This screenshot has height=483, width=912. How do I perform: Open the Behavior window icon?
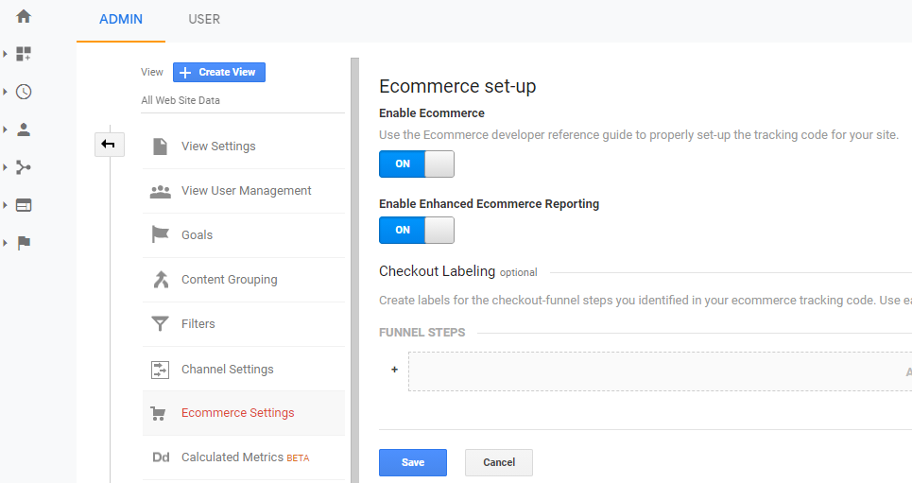(24, 205)
